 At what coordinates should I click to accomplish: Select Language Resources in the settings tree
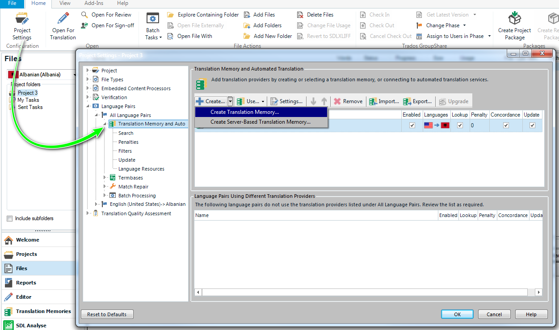(141, 169)
